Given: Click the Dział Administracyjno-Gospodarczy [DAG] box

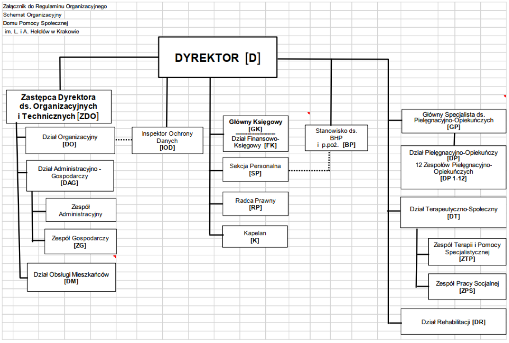Looking at the screenshot, I should 70,176.
